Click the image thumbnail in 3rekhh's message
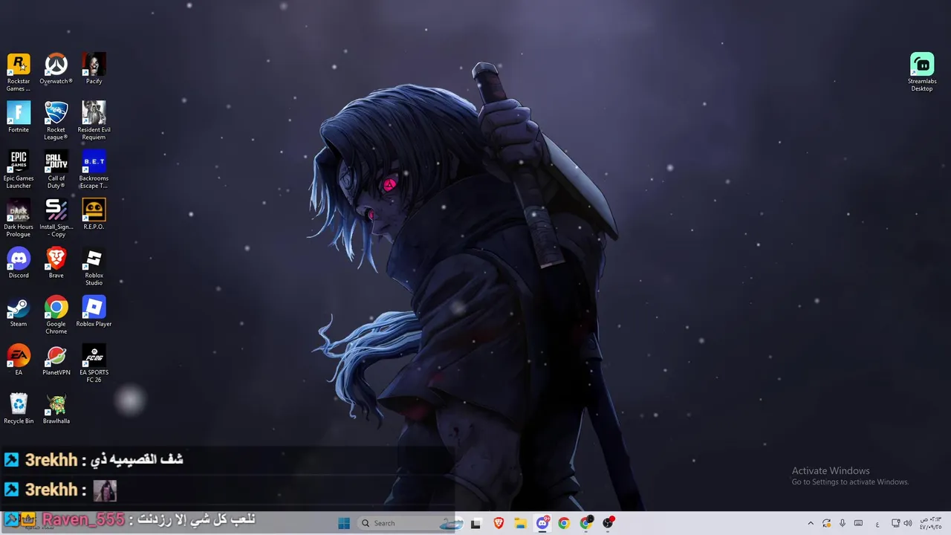Image resolution: width=951 pixels, height=535 pixels. [105, 490]
